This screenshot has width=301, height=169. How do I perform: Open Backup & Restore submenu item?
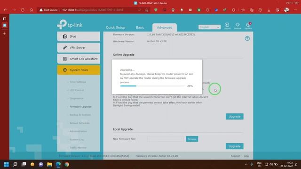(80, 115)
